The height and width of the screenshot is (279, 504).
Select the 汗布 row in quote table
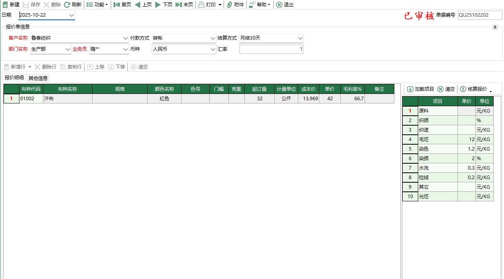[68, 99]
